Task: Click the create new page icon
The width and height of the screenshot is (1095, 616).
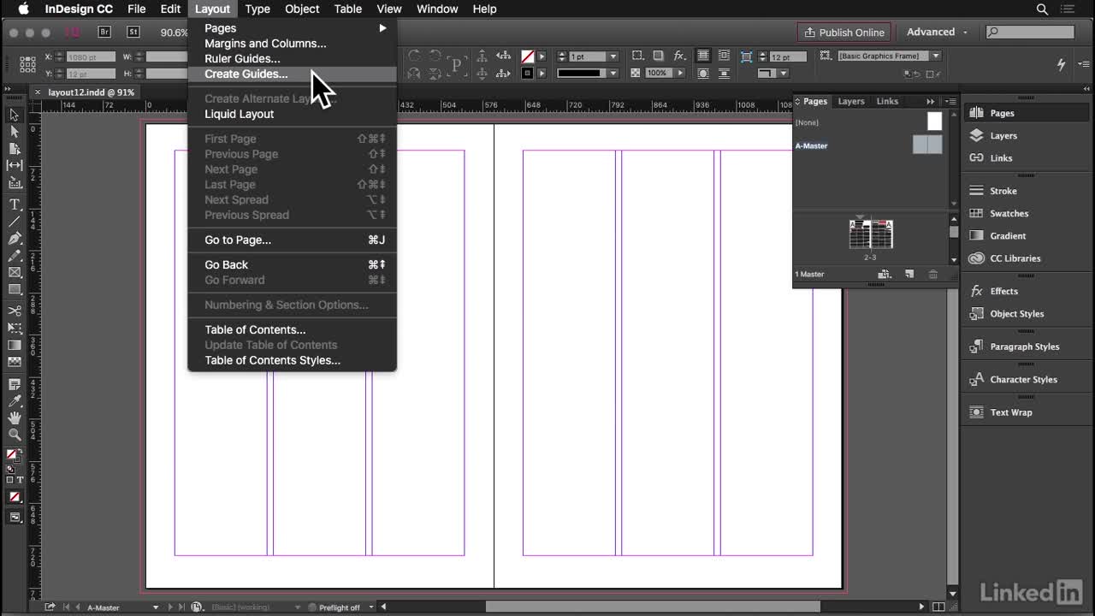Action: (909, 275)
